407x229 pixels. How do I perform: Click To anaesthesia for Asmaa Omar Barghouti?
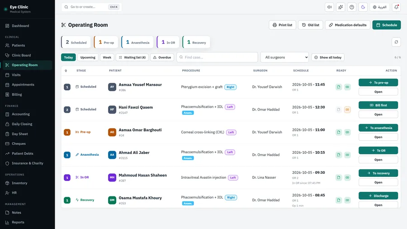pos(378,128)
